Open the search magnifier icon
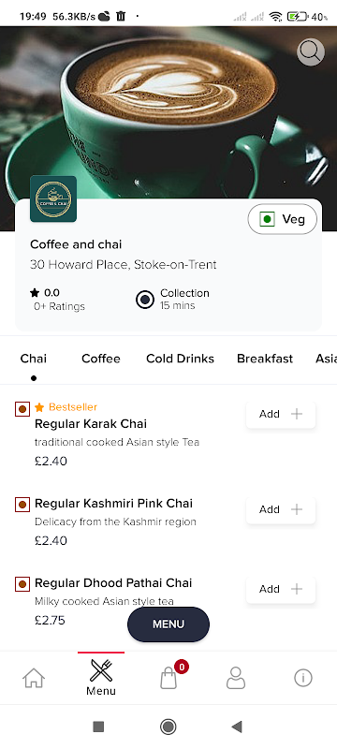 pos(310,52)
